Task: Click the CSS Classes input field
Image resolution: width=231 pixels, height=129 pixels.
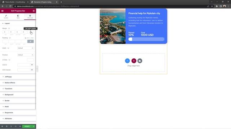Action: coord(24,70)
